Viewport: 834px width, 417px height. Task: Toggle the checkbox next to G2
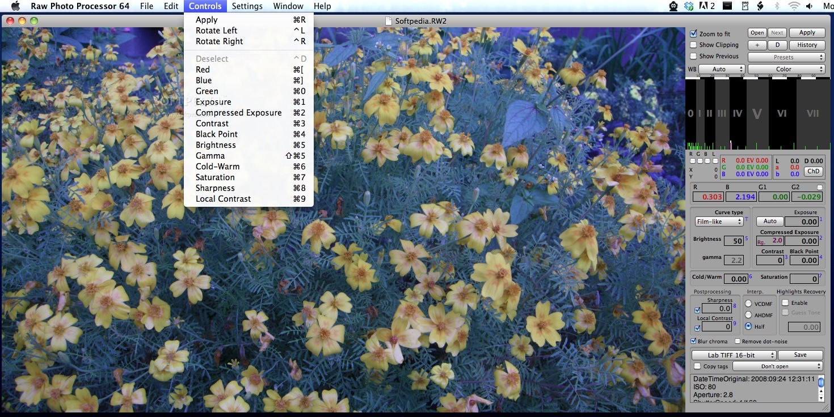819,187
